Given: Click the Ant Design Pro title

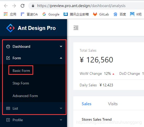Looking at the screenshot, I should [x=37, y=28].
